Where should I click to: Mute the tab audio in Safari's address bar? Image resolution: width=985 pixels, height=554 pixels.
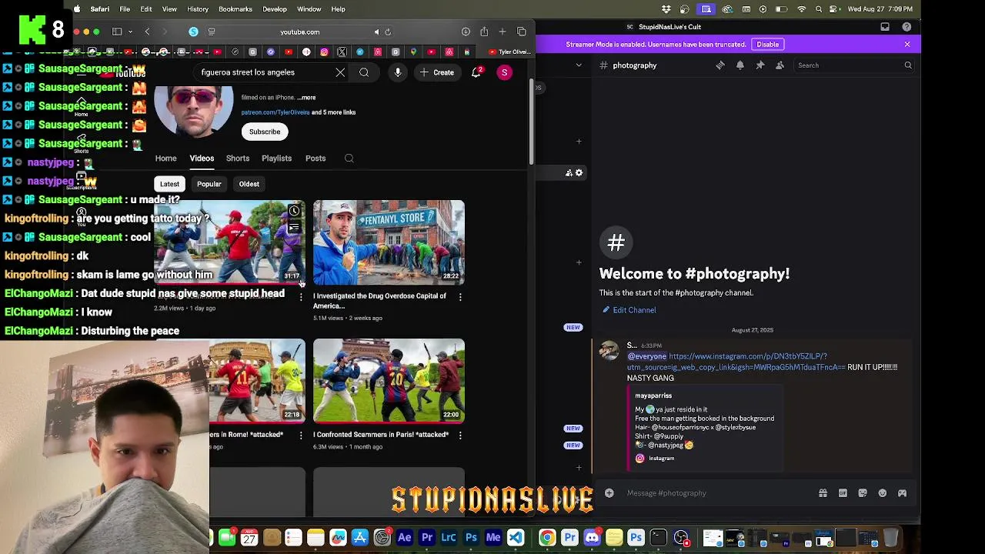[376, 32]
